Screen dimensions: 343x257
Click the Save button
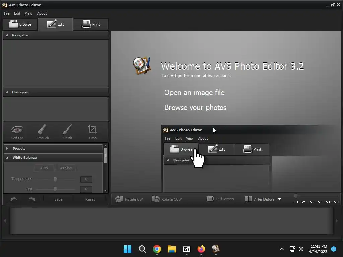[x=58, y=199]
